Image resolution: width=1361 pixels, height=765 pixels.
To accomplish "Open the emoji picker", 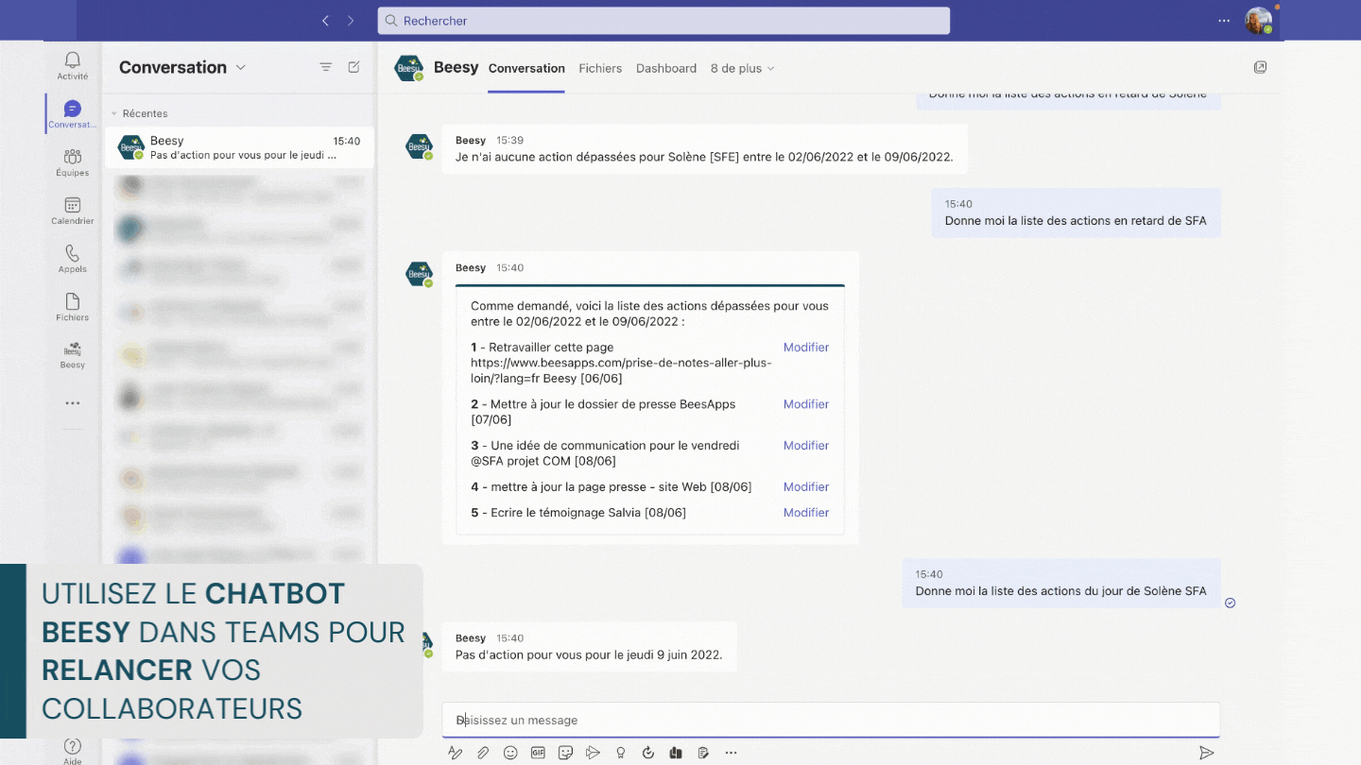I will (510, 753).
